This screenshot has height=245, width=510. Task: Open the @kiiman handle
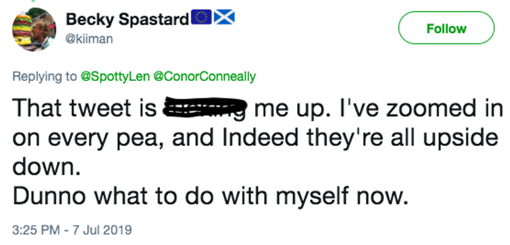click(89, 39)
